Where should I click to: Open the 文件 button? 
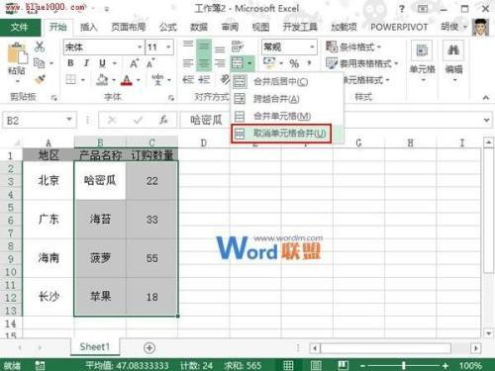coord(20,27)
